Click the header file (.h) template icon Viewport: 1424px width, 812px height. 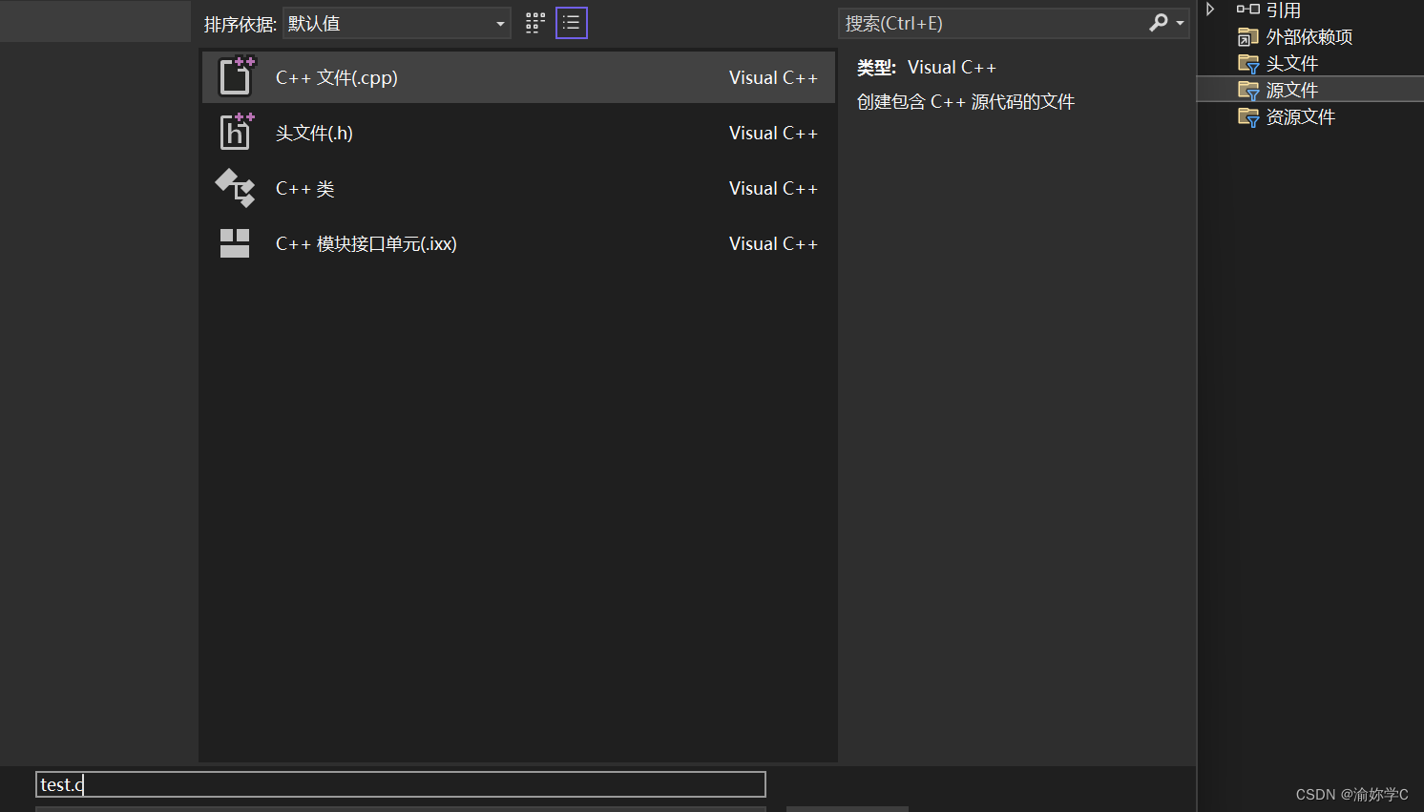(x=236, y=132)
